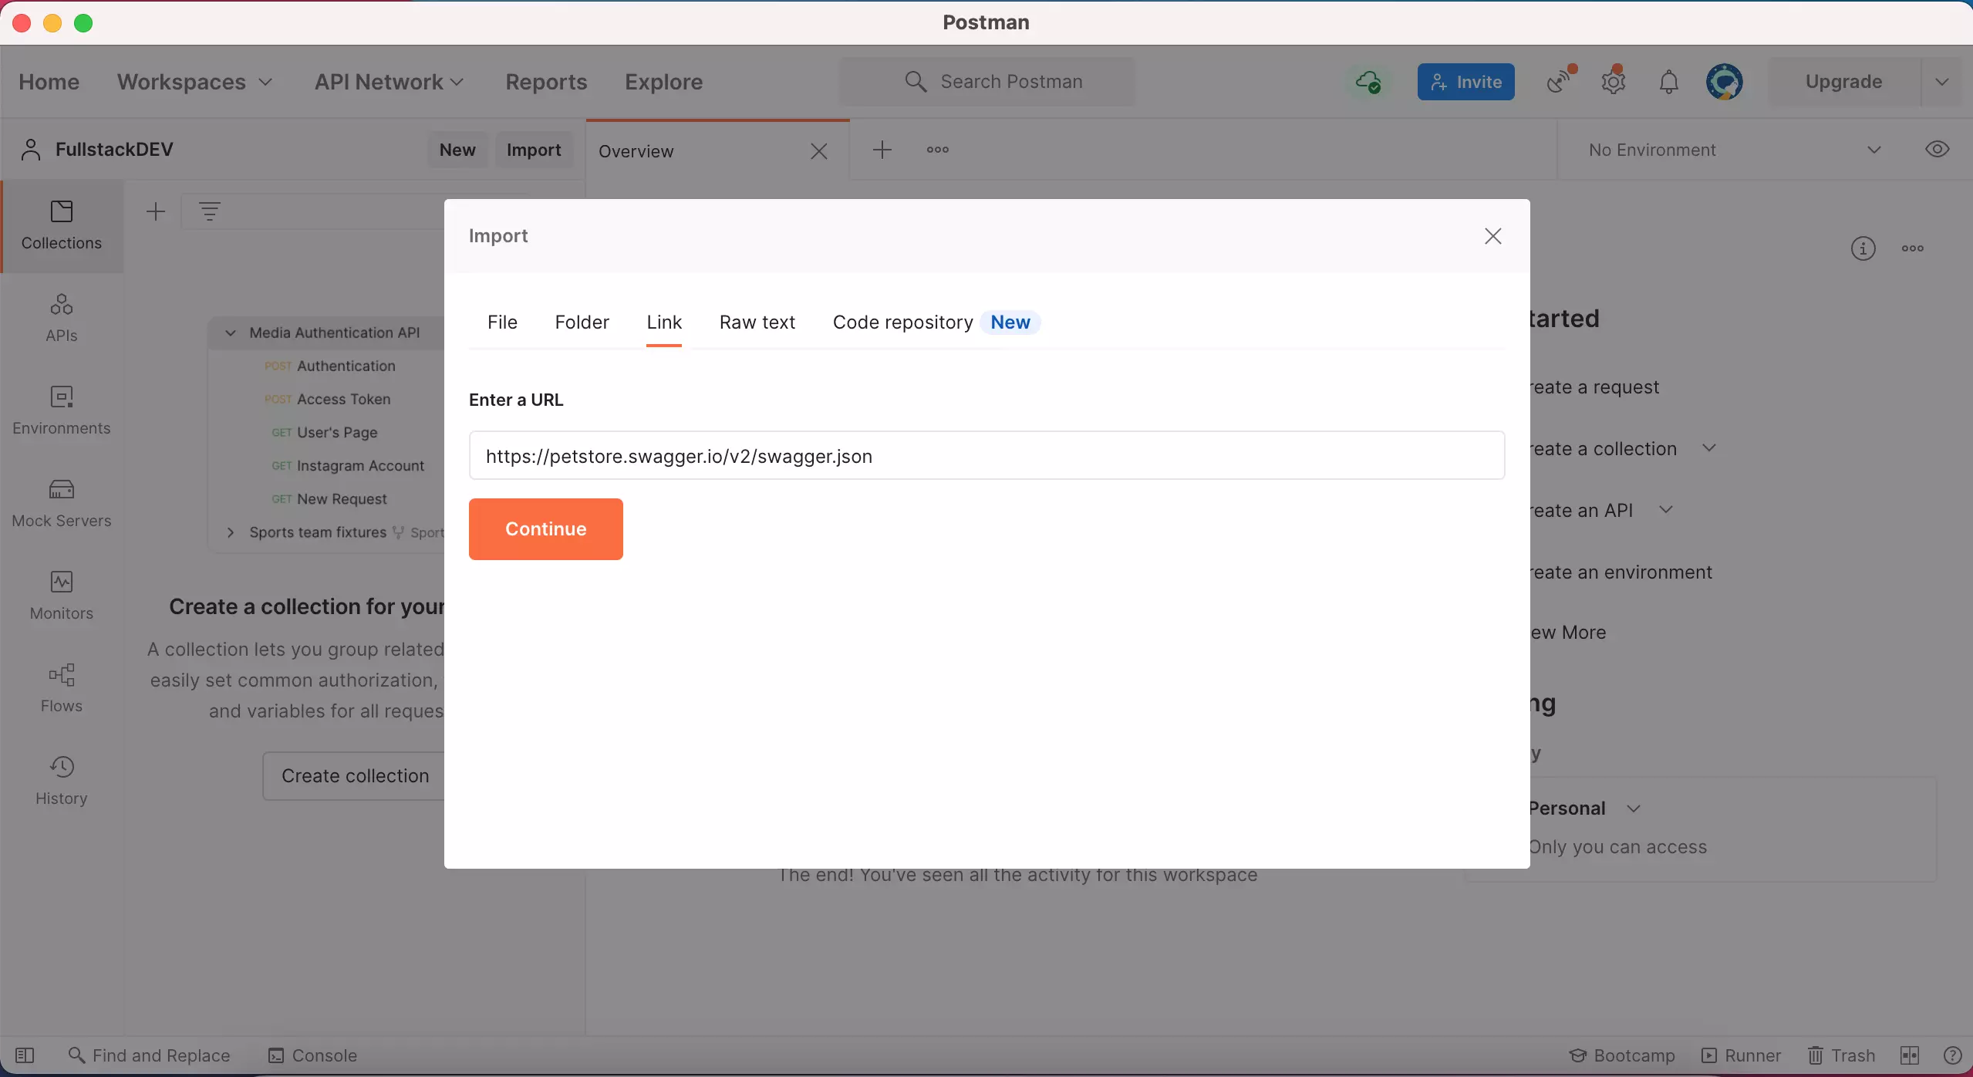Expand the Sports team fixtures collection
Viewport: 1973px width, 1077px height.
[230, 532]
